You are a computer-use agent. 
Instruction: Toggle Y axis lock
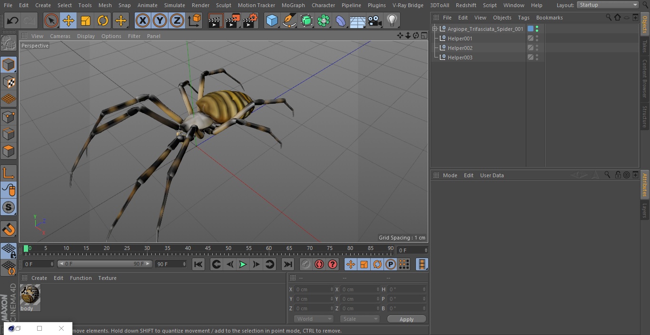[x=160, y=20]
